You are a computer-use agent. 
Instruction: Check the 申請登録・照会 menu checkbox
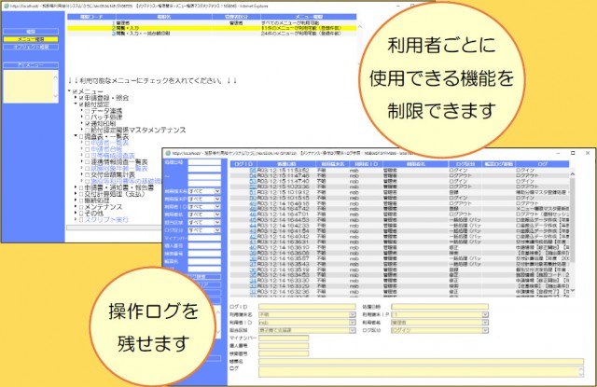click(x=82, y=98)
